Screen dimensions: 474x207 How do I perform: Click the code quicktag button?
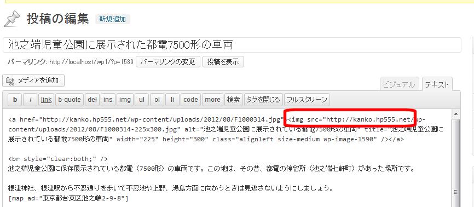190,100
